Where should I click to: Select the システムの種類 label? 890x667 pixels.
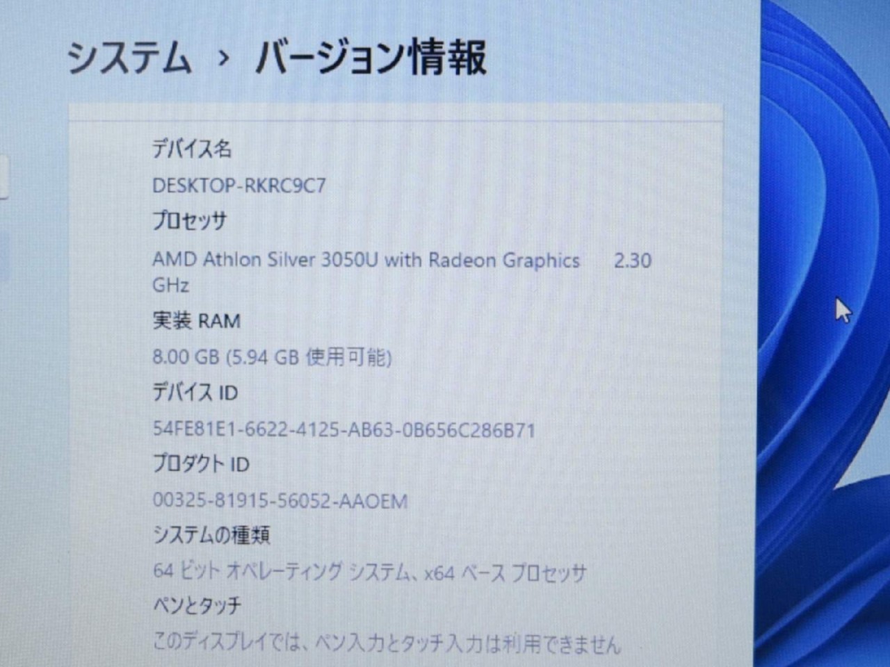(211, 535)
